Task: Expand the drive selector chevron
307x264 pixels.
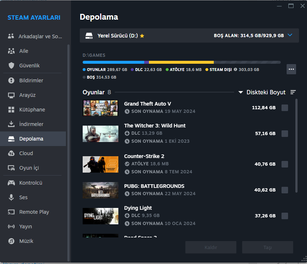Action: pyautogui.click(x=290, y=35)
